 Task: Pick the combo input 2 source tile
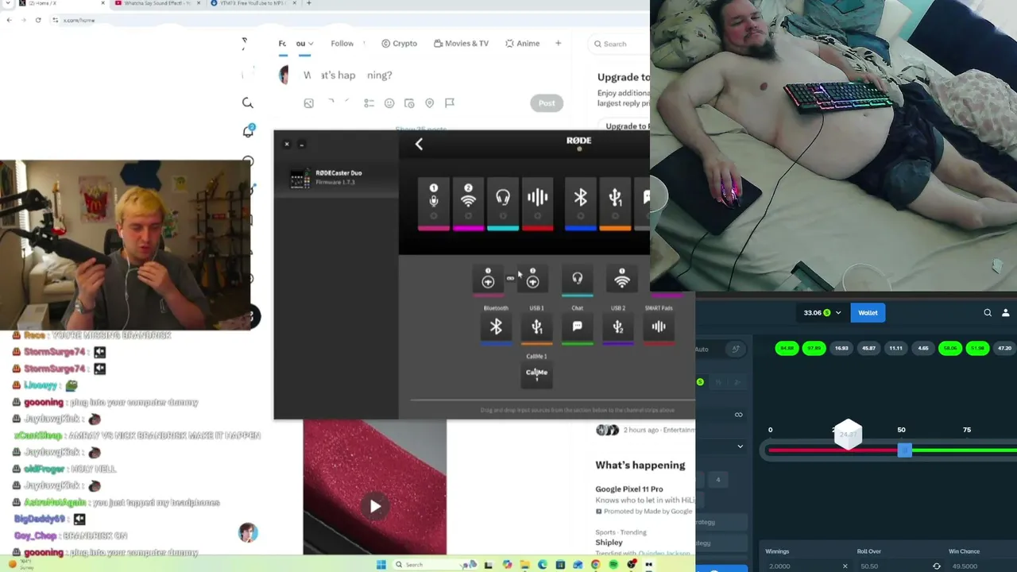pos(533,280)
